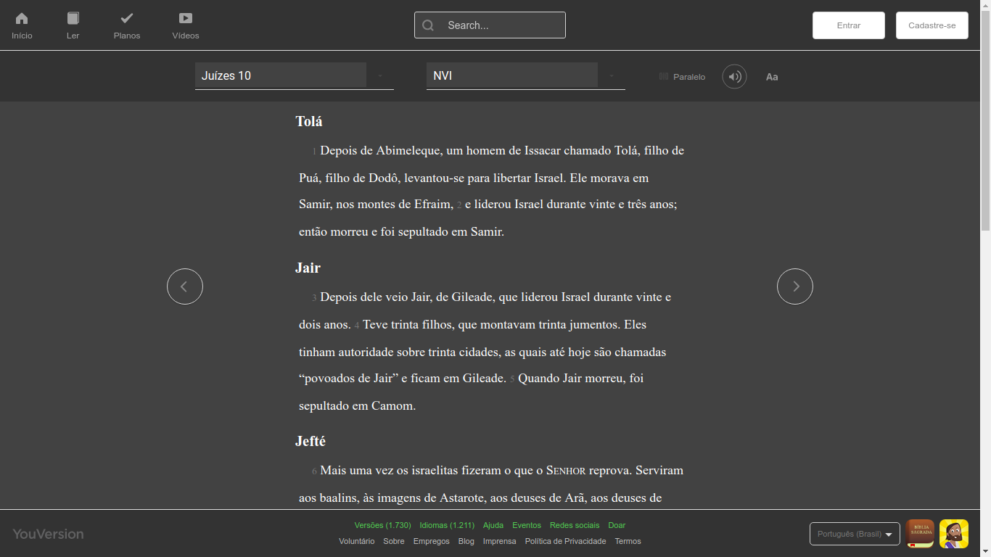Screen dimensions: 991x557
Task: Go to previous chapter with left arrow
Action: point(185,286)
